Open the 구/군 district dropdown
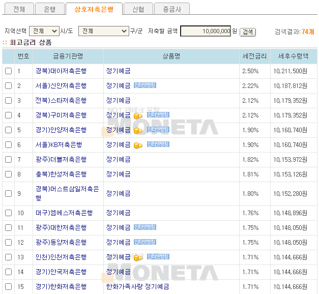This screenshot has height=294, width=319. tap(104, 31)
